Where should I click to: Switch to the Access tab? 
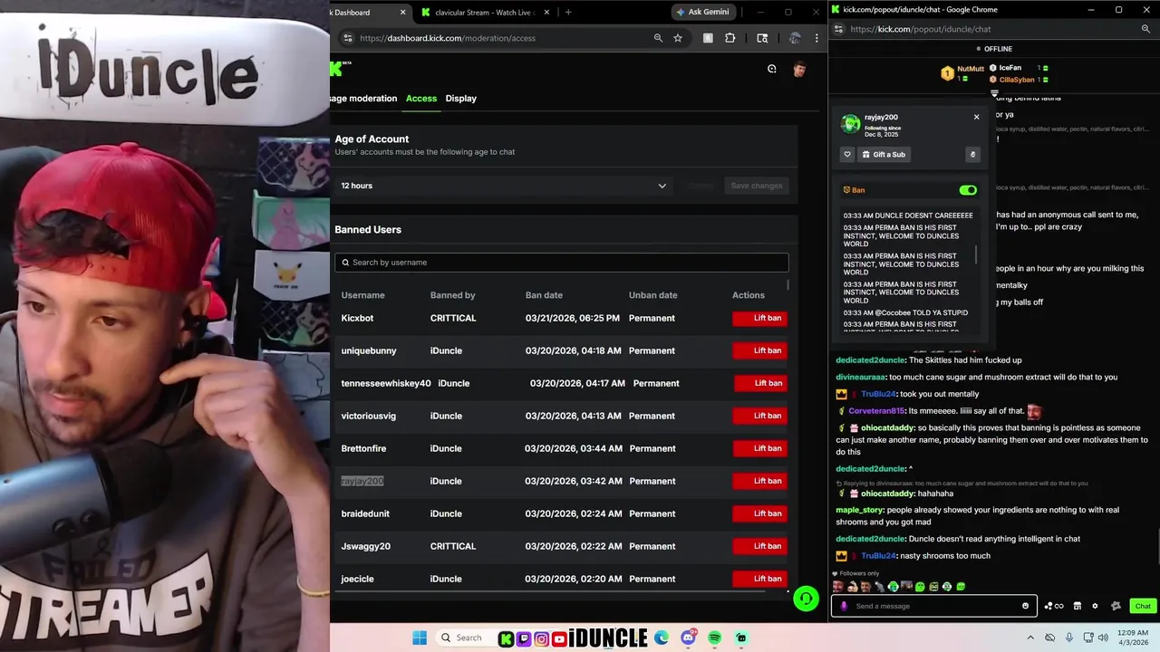point(421,98)
